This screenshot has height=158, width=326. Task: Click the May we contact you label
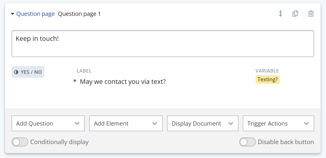click(123, 82)
